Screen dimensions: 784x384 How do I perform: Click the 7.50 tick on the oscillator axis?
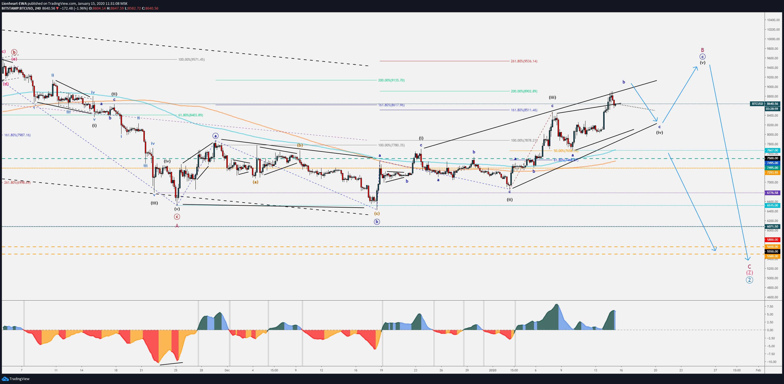[x=770, y=306]
